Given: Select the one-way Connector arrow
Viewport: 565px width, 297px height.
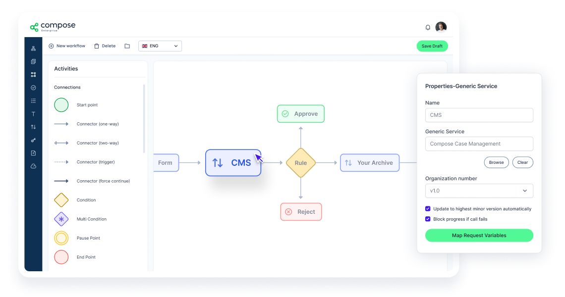Looking at the screenshot, I should [61, 124].
